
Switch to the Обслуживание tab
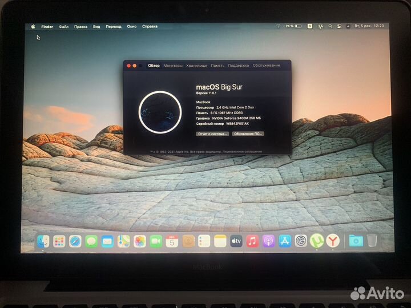[x=267, y=66]
